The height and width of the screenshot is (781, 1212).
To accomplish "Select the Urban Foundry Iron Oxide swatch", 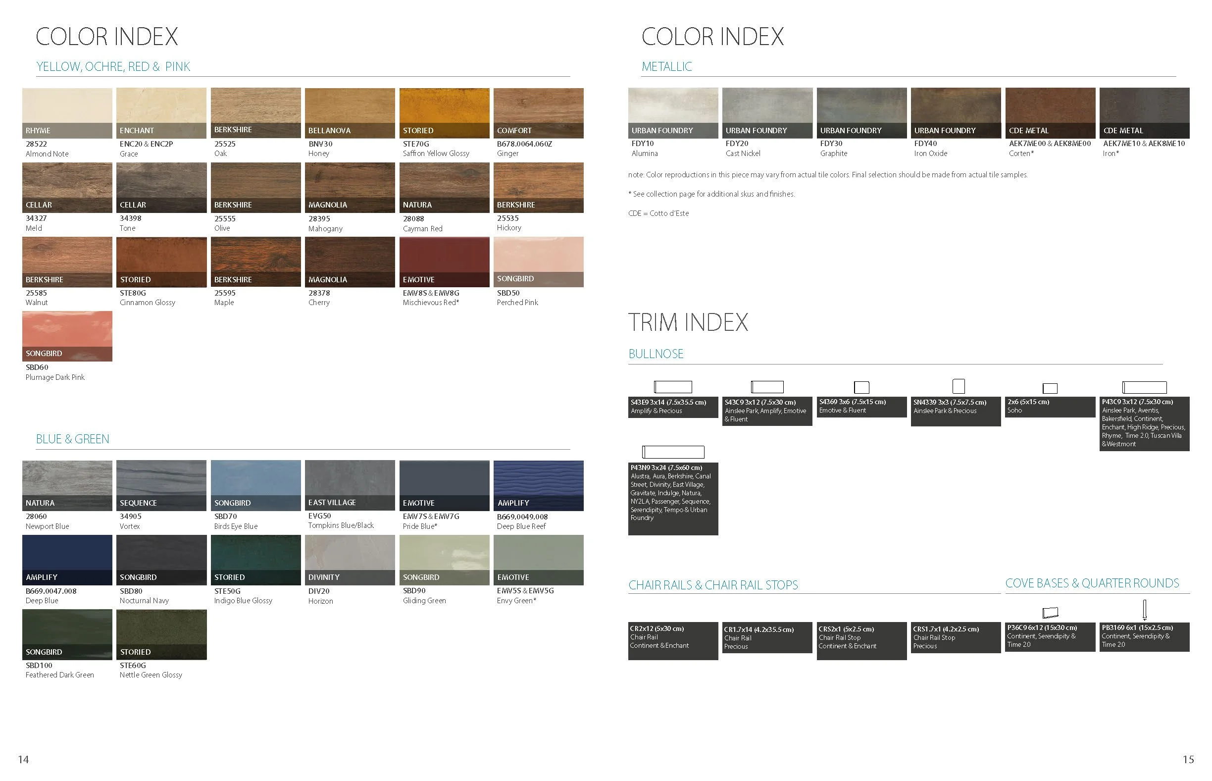I will [x=956, y=112].
